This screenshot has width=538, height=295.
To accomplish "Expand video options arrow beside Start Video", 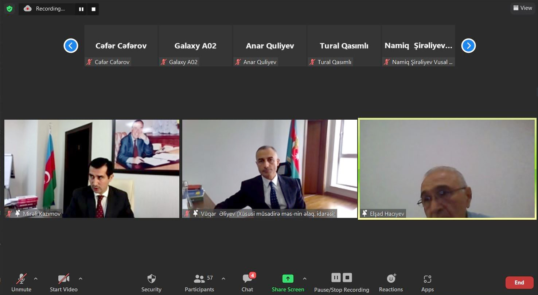I will click(x=81, y=279).
